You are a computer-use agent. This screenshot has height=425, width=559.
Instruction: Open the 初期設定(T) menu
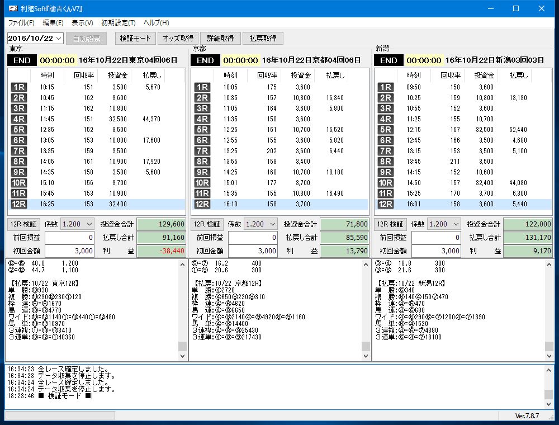click(118, 23)
